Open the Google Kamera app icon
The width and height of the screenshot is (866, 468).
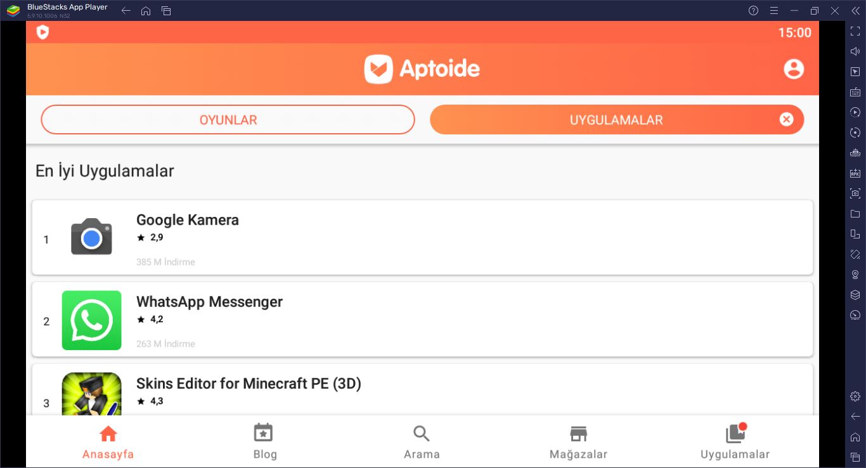91,237
